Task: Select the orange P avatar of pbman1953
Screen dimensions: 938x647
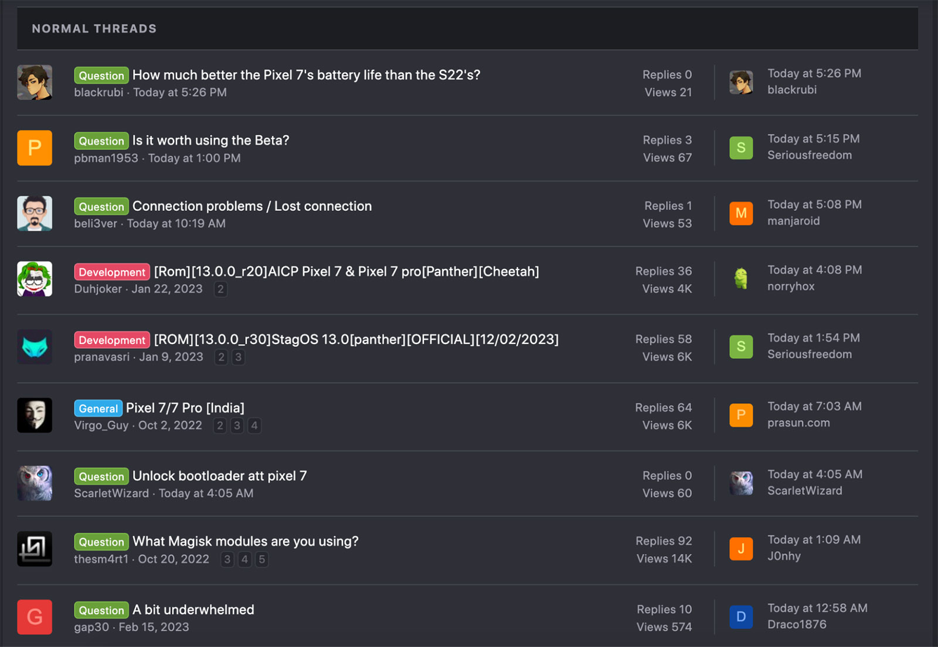Action: [35, 148]
